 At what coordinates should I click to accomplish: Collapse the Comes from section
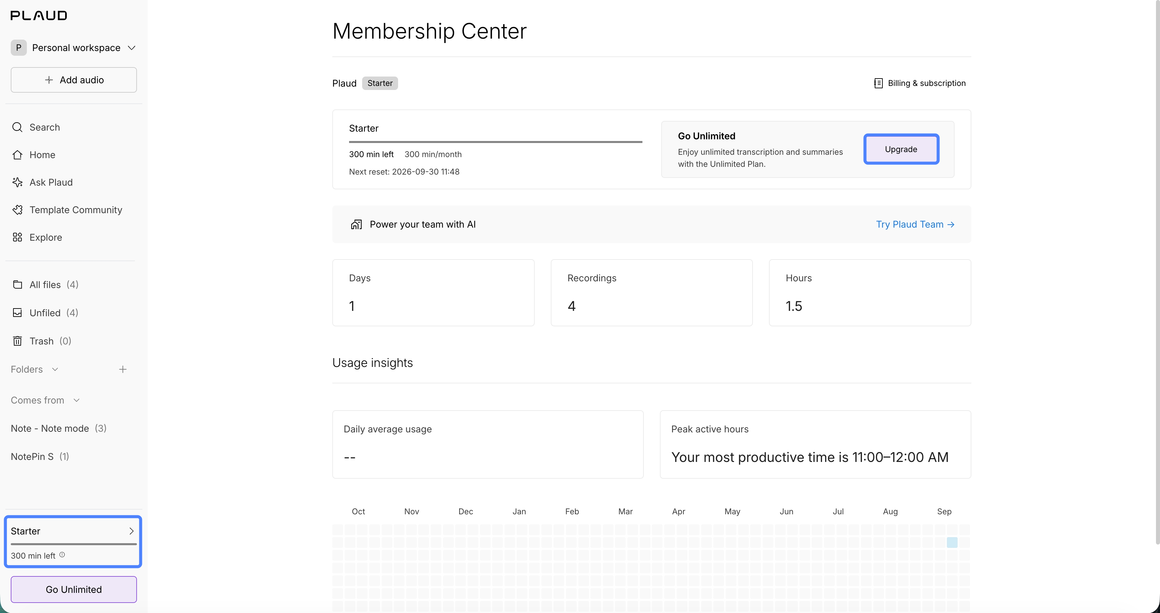[77, 400]
